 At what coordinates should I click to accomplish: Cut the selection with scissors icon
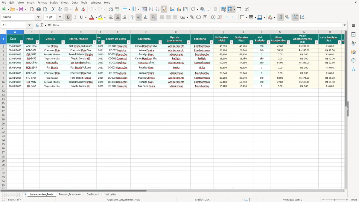click(x=53, y=9)
